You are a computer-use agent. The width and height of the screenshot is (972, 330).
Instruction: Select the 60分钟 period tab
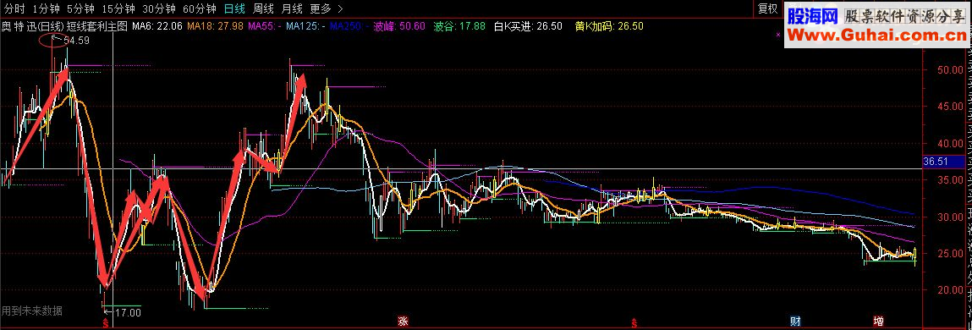point(199,8)
